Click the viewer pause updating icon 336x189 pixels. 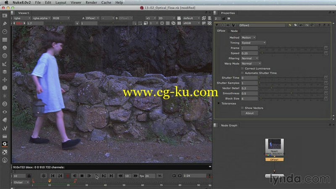[179, 23]
